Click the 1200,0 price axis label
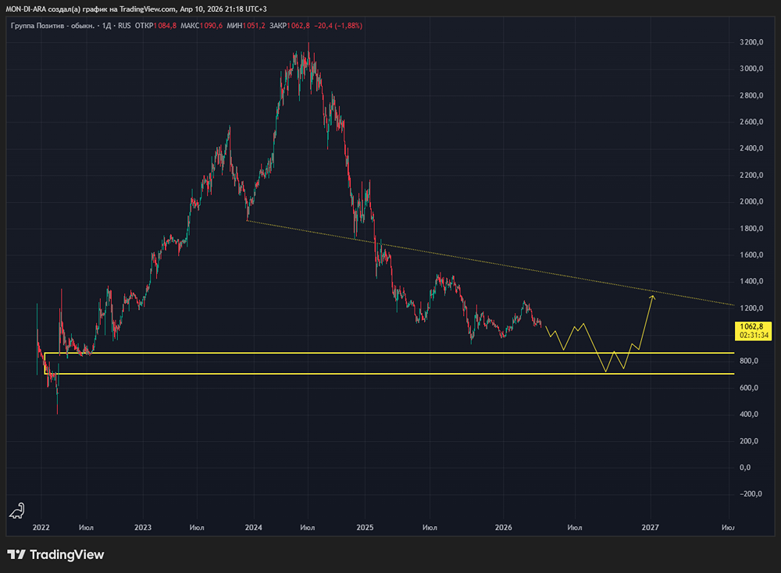 coord(751,308)
